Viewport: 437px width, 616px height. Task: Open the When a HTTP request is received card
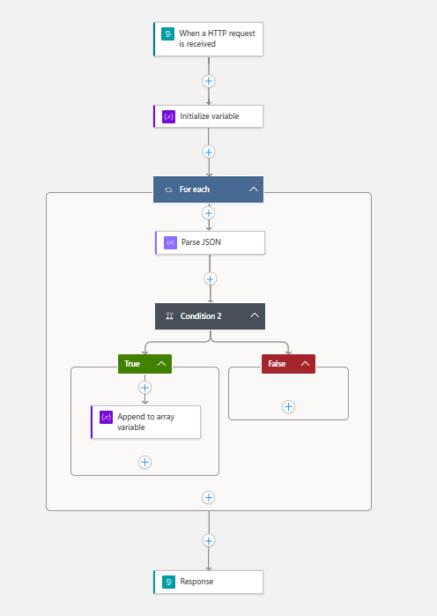(209, 40)
